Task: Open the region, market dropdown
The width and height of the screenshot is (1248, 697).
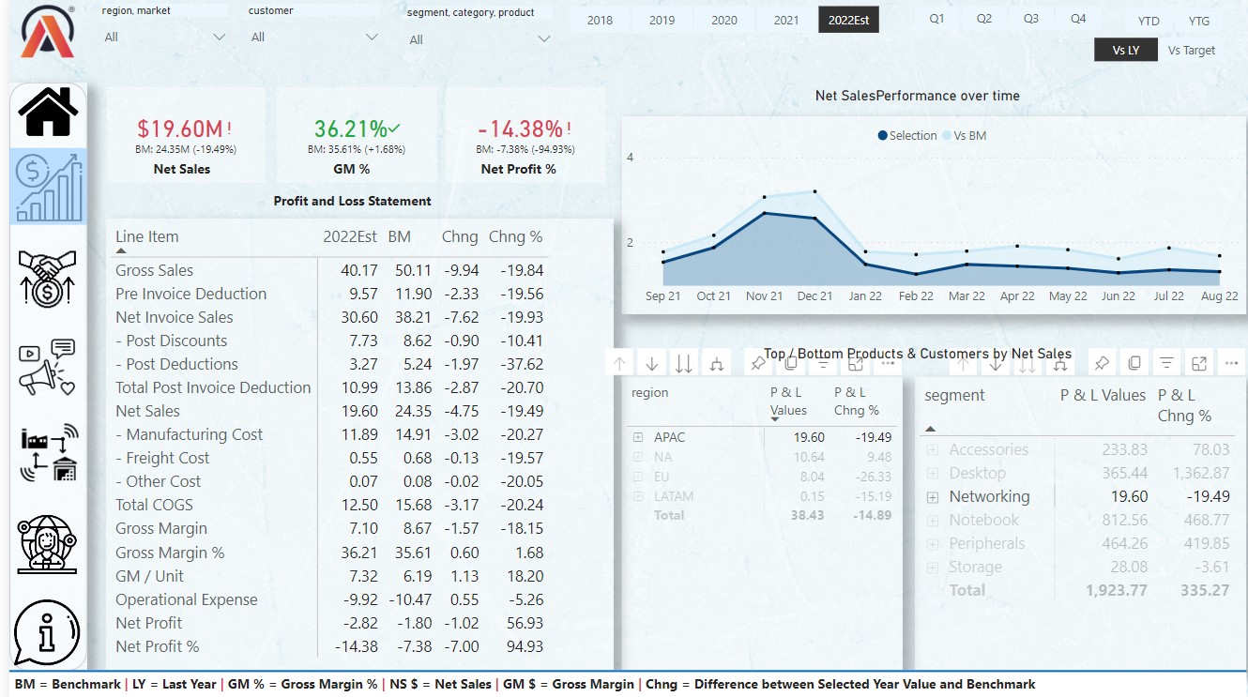Action: [164, 38]
